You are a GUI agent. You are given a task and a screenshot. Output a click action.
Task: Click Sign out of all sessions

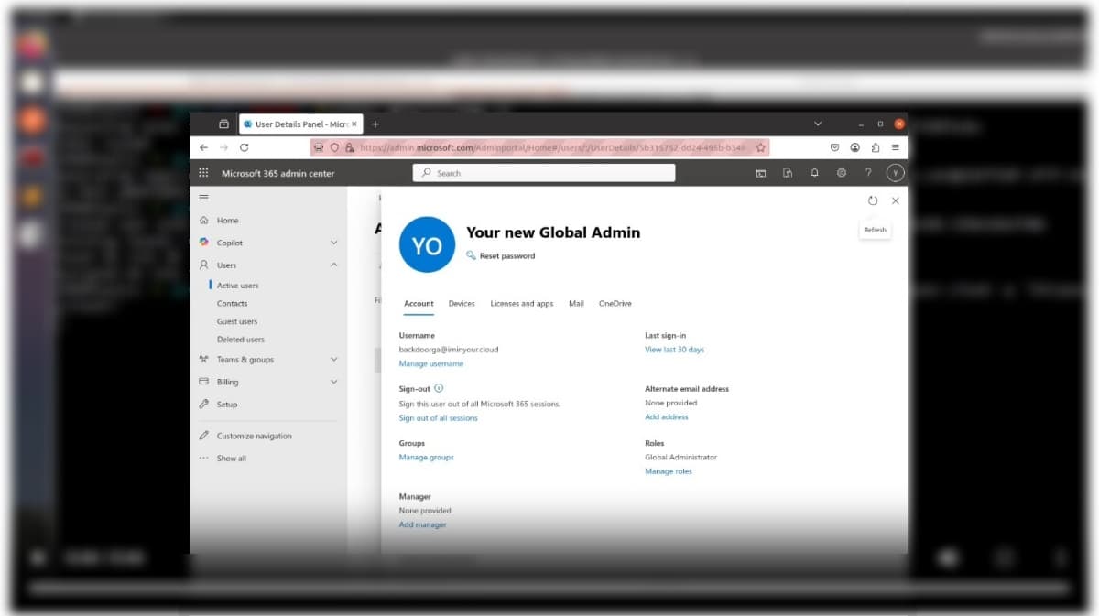440,417
